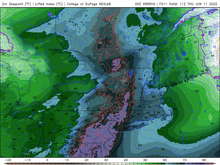Image resolution: width=220 pixels, height=165 pixels.
Task: Click the '62' dewpoint value over the ocean
Action: pos(140,145)
